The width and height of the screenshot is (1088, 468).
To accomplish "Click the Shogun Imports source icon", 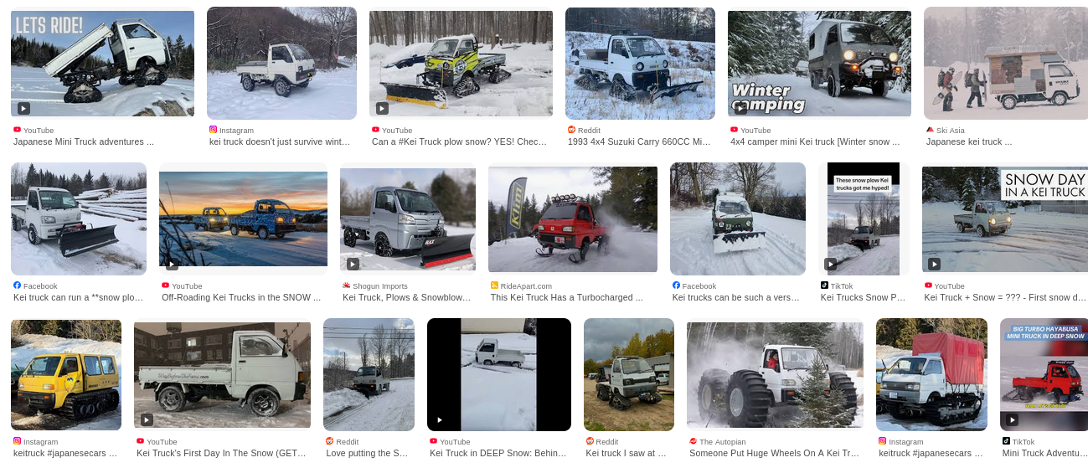I will [x=346, y=285].
